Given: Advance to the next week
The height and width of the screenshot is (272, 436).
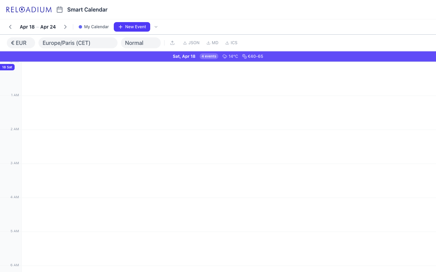Looking at the screenshot, I should click(65, 27).
